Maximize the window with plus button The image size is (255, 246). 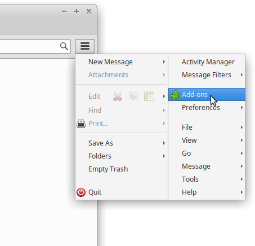tap(77, 11)
